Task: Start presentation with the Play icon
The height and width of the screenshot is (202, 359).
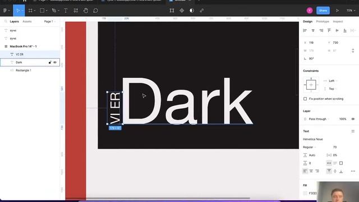Action: pyautogui.click(x=337, y=11)
